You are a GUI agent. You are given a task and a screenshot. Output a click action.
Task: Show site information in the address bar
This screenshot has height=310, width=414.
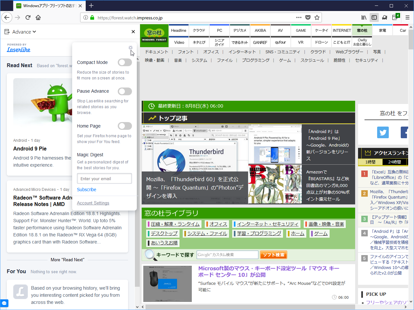85,18
